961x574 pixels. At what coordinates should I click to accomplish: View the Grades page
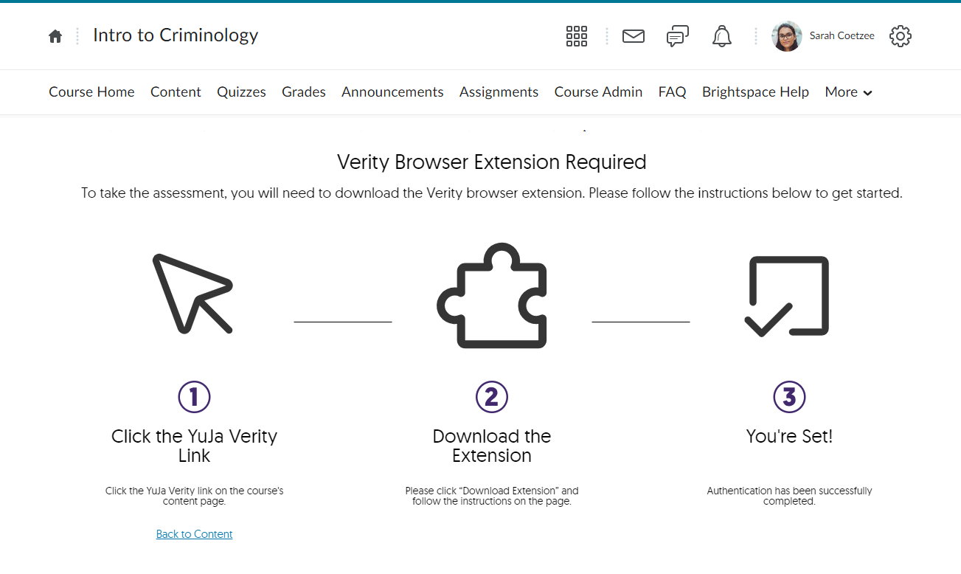pyautogui.click(x=303, y=92)
